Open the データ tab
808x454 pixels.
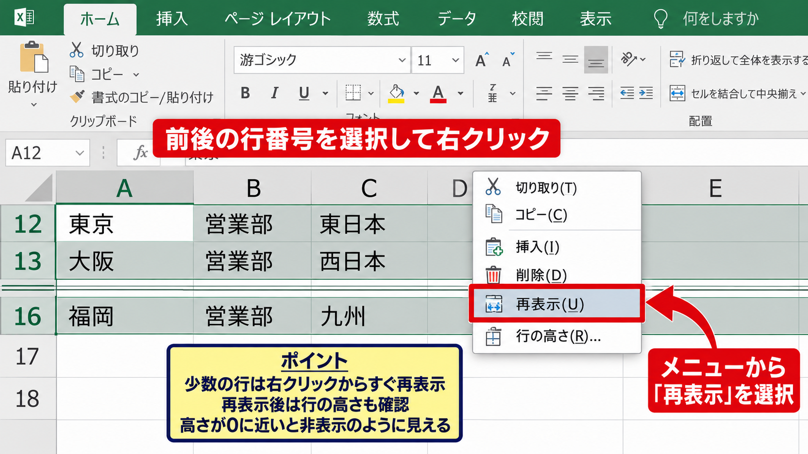tap(457, 19)
